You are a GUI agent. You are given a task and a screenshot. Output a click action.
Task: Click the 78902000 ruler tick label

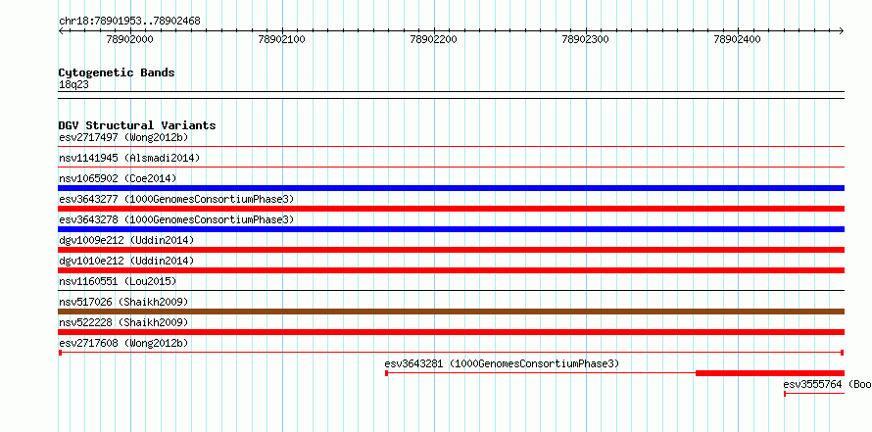[129, 39]
